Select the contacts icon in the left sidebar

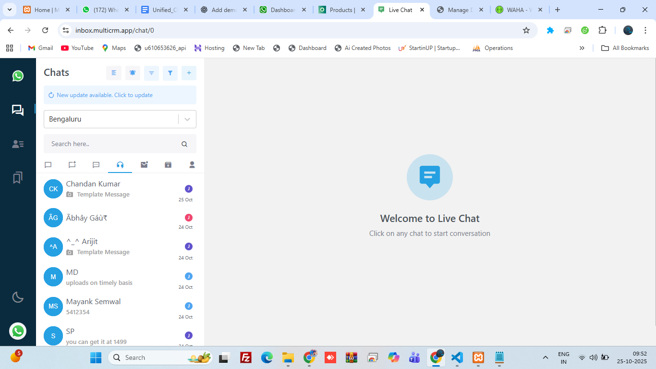pos(18,144)
